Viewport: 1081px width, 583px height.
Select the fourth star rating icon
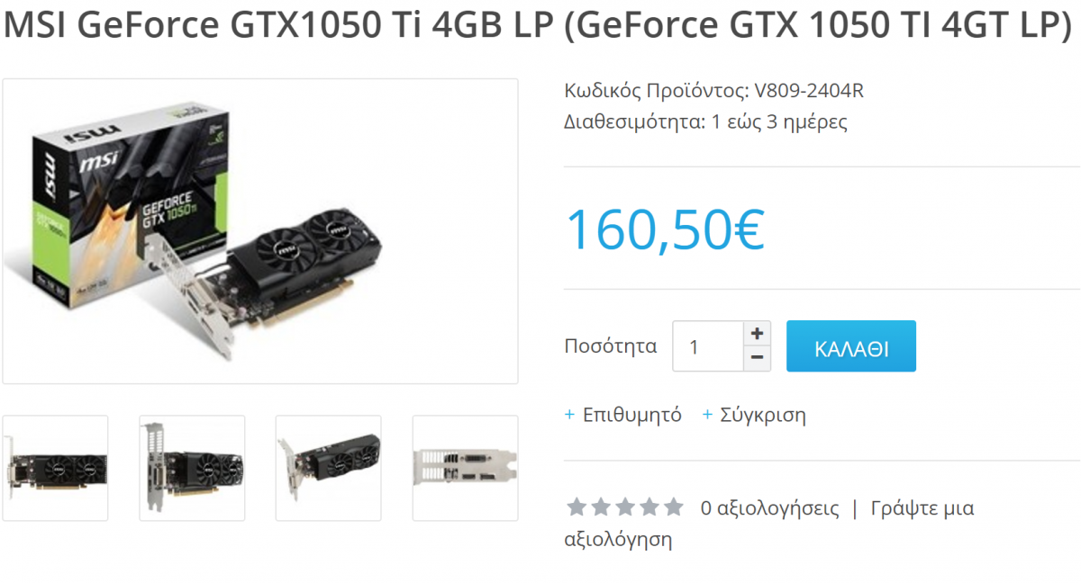[650, 507]
